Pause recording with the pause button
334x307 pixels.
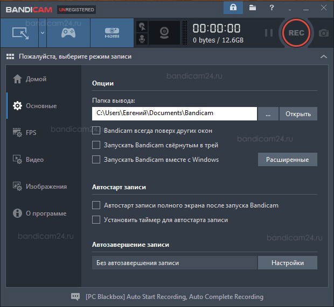(x=269, y=33)
